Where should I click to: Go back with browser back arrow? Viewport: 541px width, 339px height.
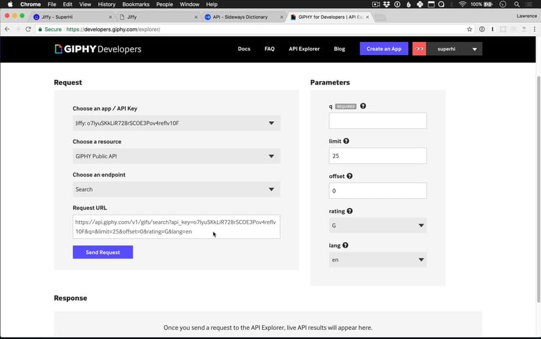coord(7,29)
